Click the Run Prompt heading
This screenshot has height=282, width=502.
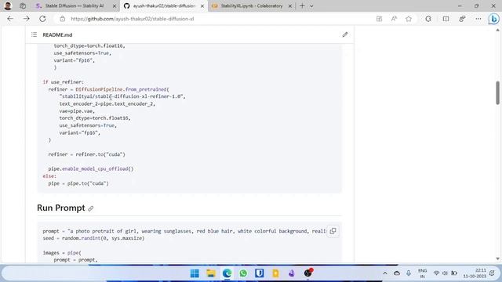[x=61, y=208]
